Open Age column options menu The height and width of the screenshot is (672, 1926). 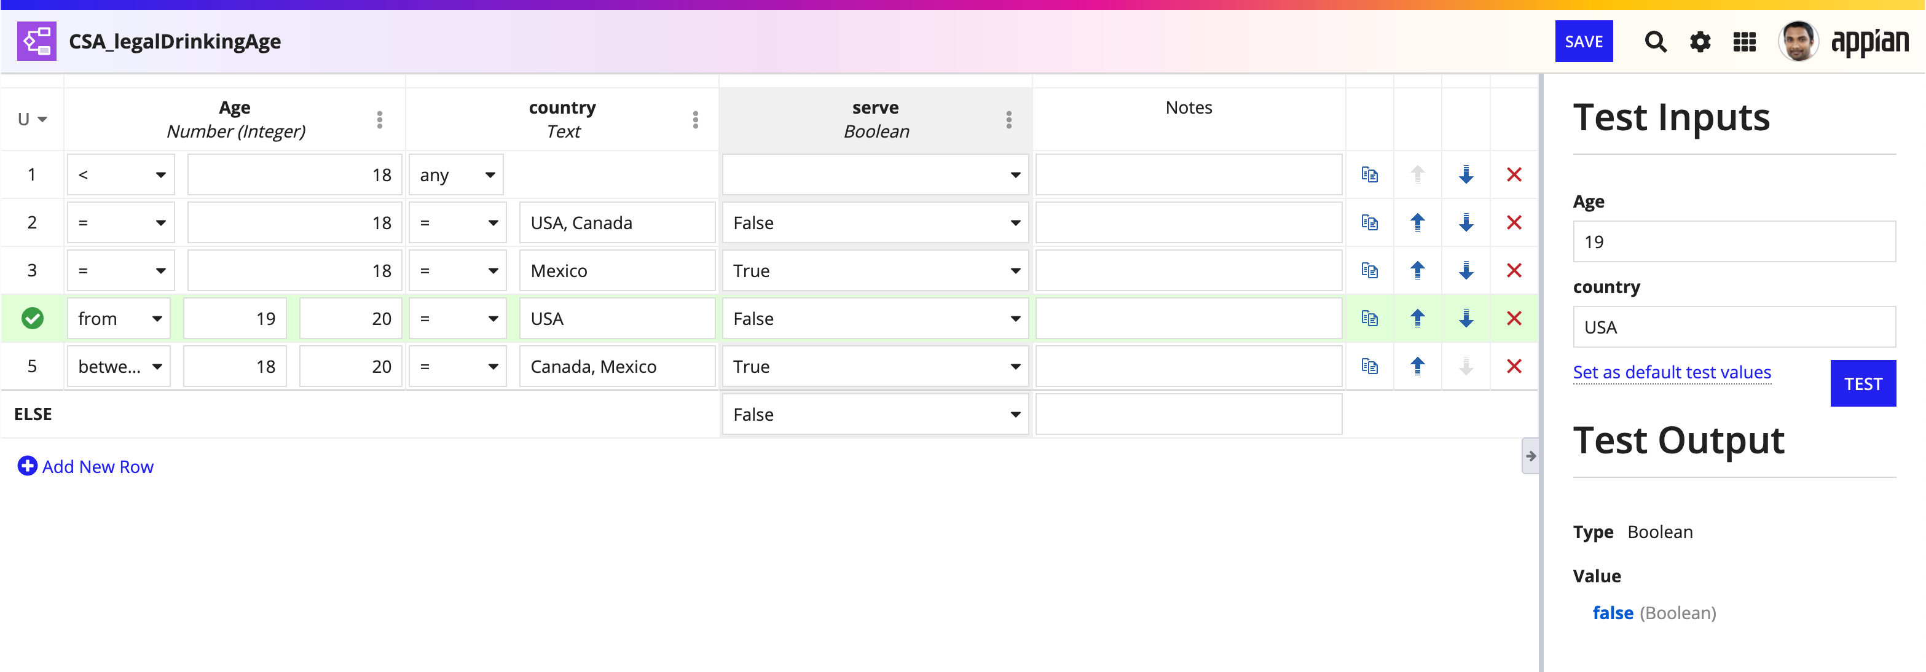(x=380, y=120)
